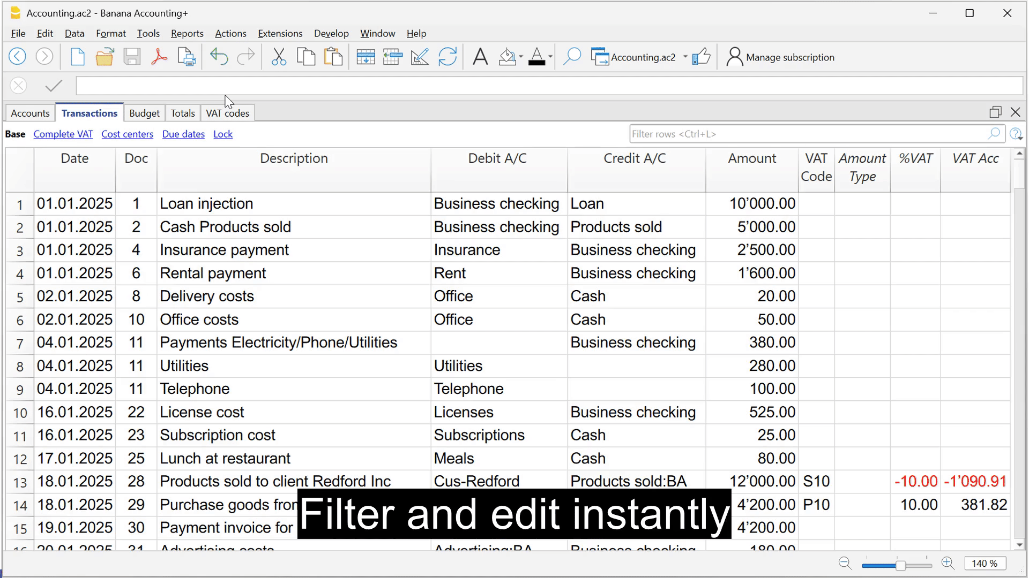Image resolution: width=1029 pixels, height=578 pixels.
Task: Open the Accounting.ac2 window dropdown
Action: [x=685, y=57]
